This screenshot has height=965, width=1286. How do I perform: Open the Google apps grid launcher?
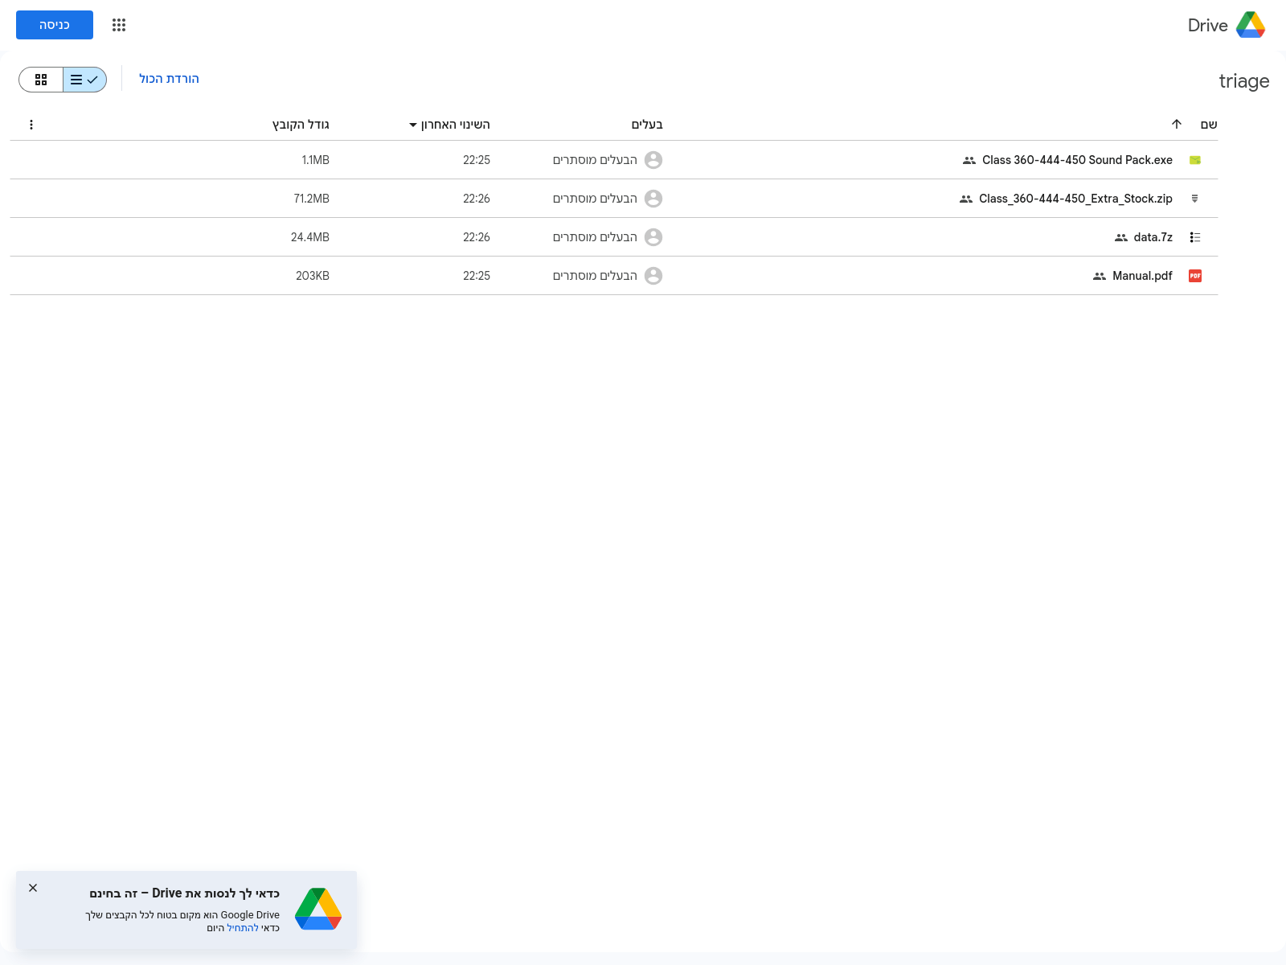pos(119,25)
